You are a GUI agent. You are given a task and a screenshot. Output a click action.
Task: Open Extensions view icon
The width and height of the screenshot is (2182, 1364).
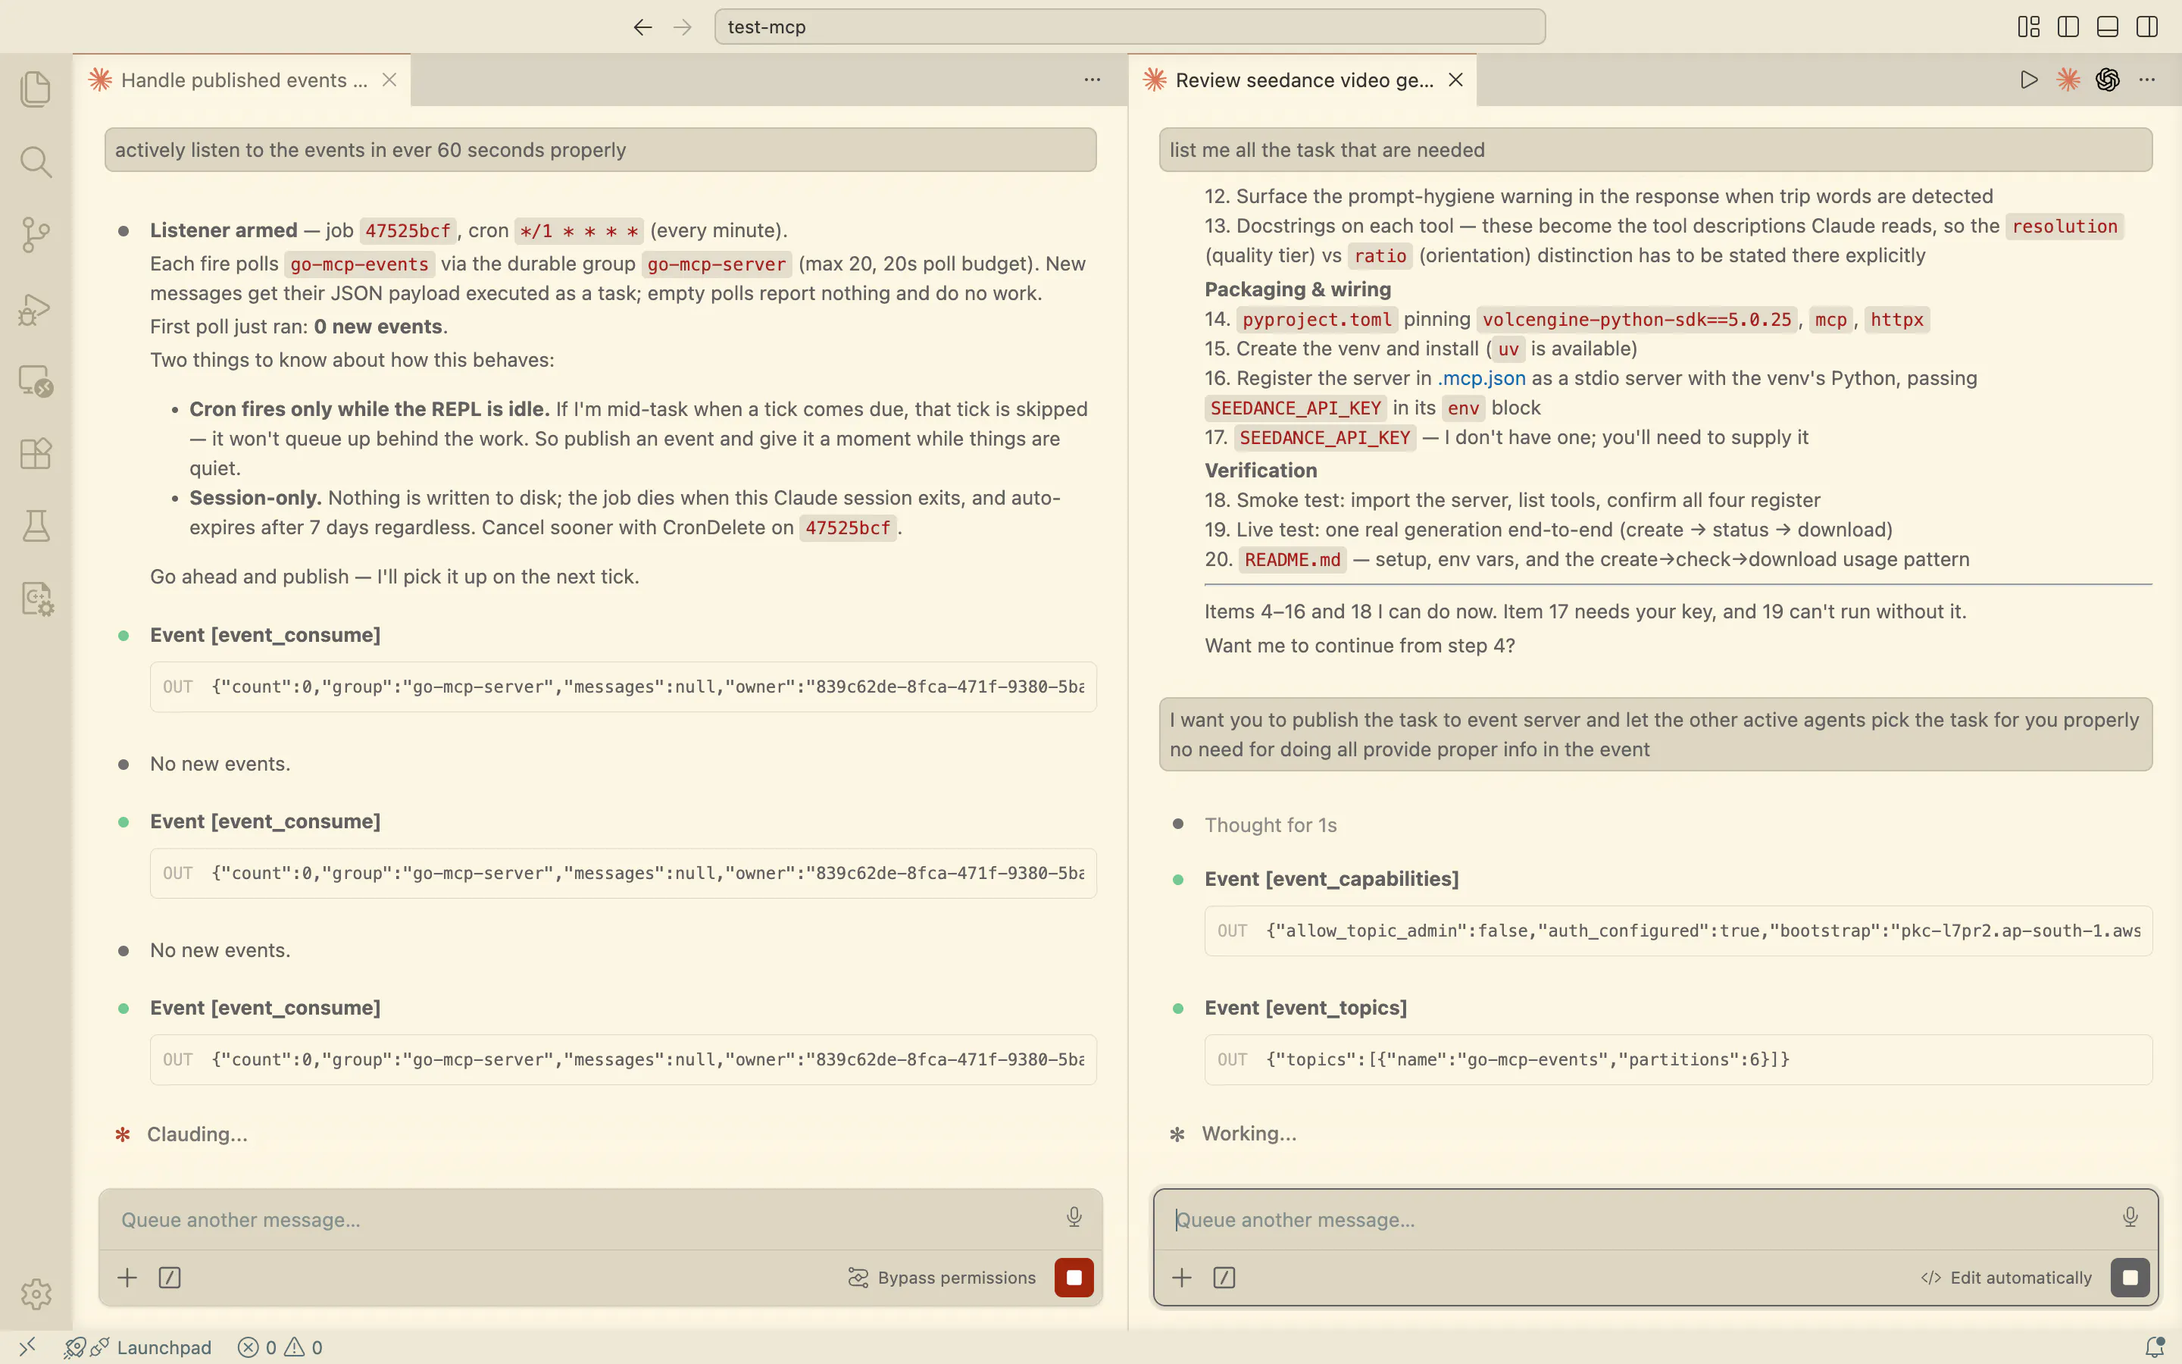(x=35, y=454)
